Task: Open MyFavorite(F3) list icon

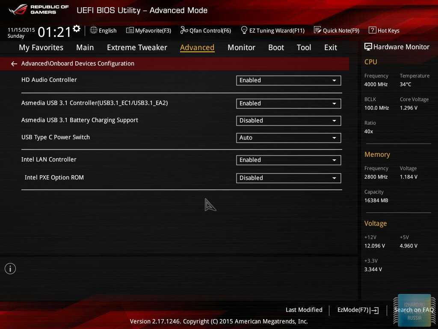Action: coord(130,30)
